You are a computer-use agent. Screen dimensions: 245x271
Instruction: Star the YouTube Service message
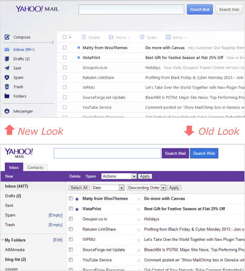pyautogui.click(x=139, y=260)
